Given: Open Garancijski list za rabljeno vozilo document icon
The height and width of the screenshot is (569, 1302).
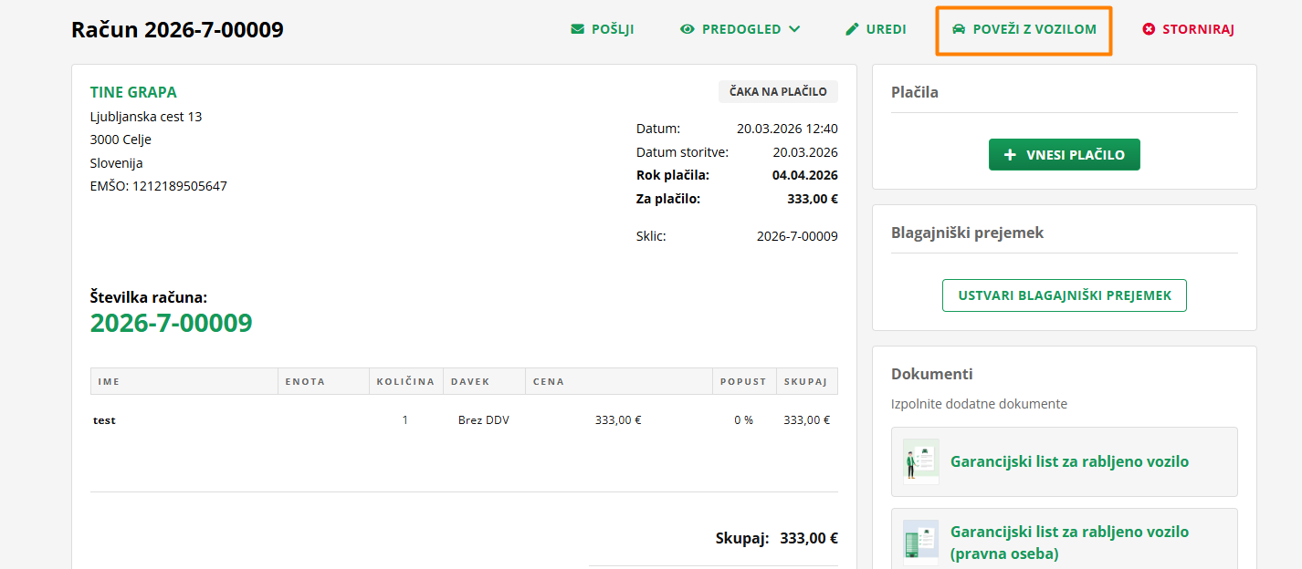Looking at the screenshot, I should [x=920, y=461].
